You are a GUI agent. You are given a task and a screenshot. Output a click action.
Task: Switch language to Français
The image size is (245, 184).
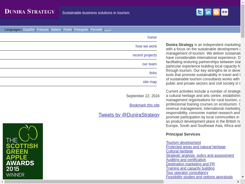(43, 30)
